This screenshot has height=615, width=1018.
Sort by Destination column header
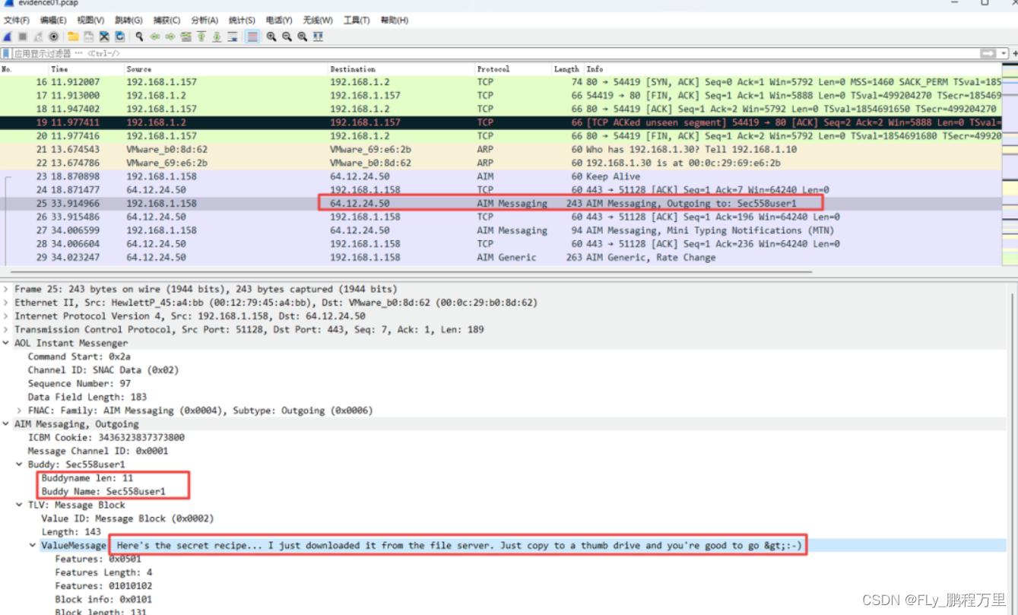click(401, 69)
